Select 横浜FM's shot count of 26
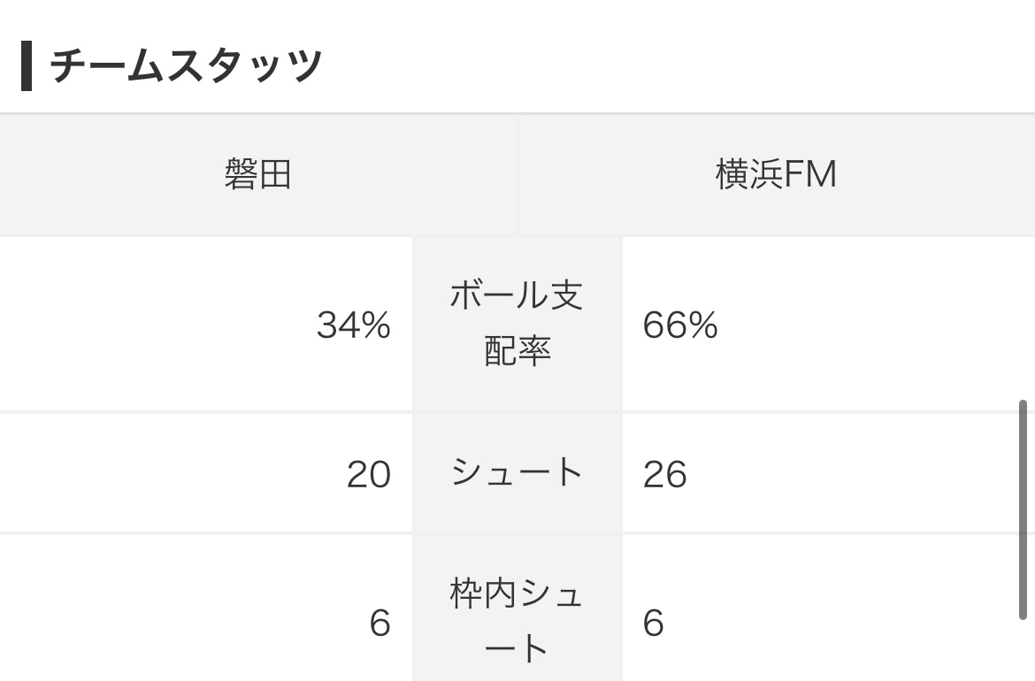The height and width of the screenshot is (681, 1035). [665, 475]
